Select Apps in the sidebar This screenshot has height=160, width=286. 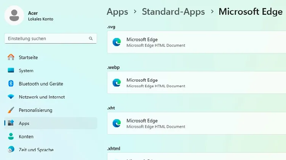51,123
